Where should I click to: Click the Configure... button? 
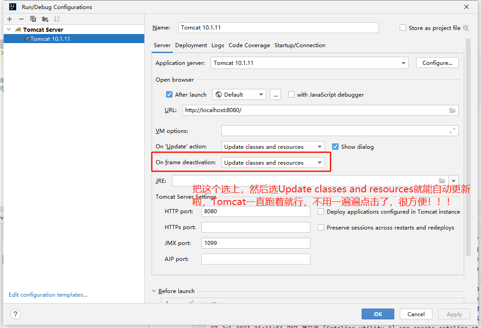click(437, 63)
